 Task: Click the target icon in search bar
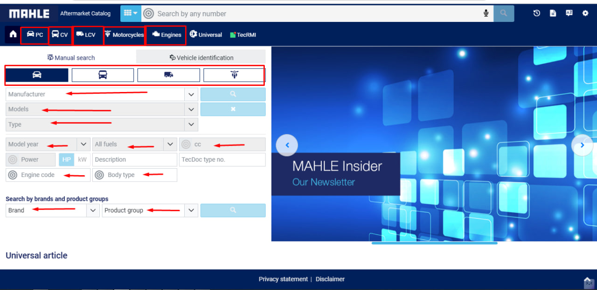point(148,14)
